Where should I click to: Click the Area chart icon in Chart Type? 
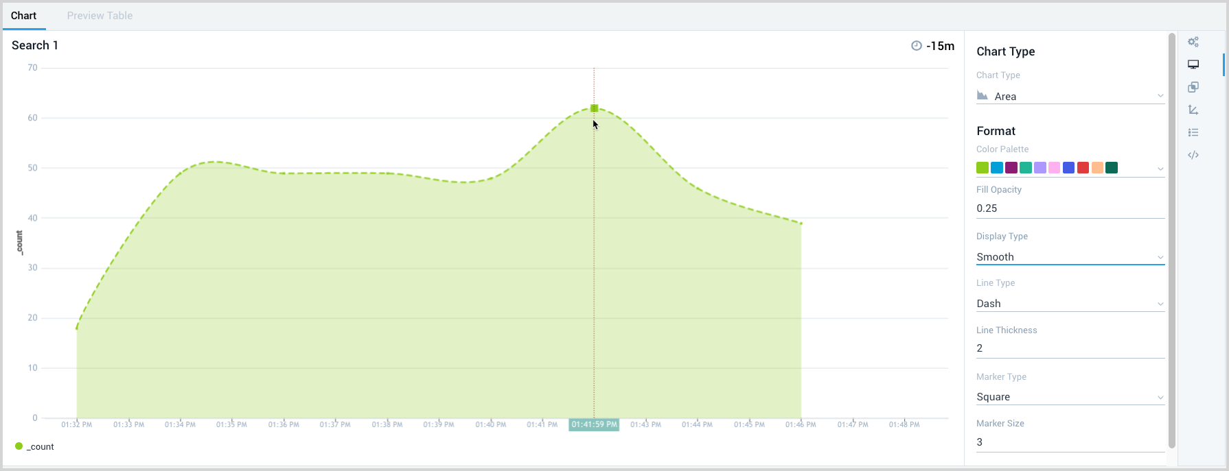[x=983, y=96]
